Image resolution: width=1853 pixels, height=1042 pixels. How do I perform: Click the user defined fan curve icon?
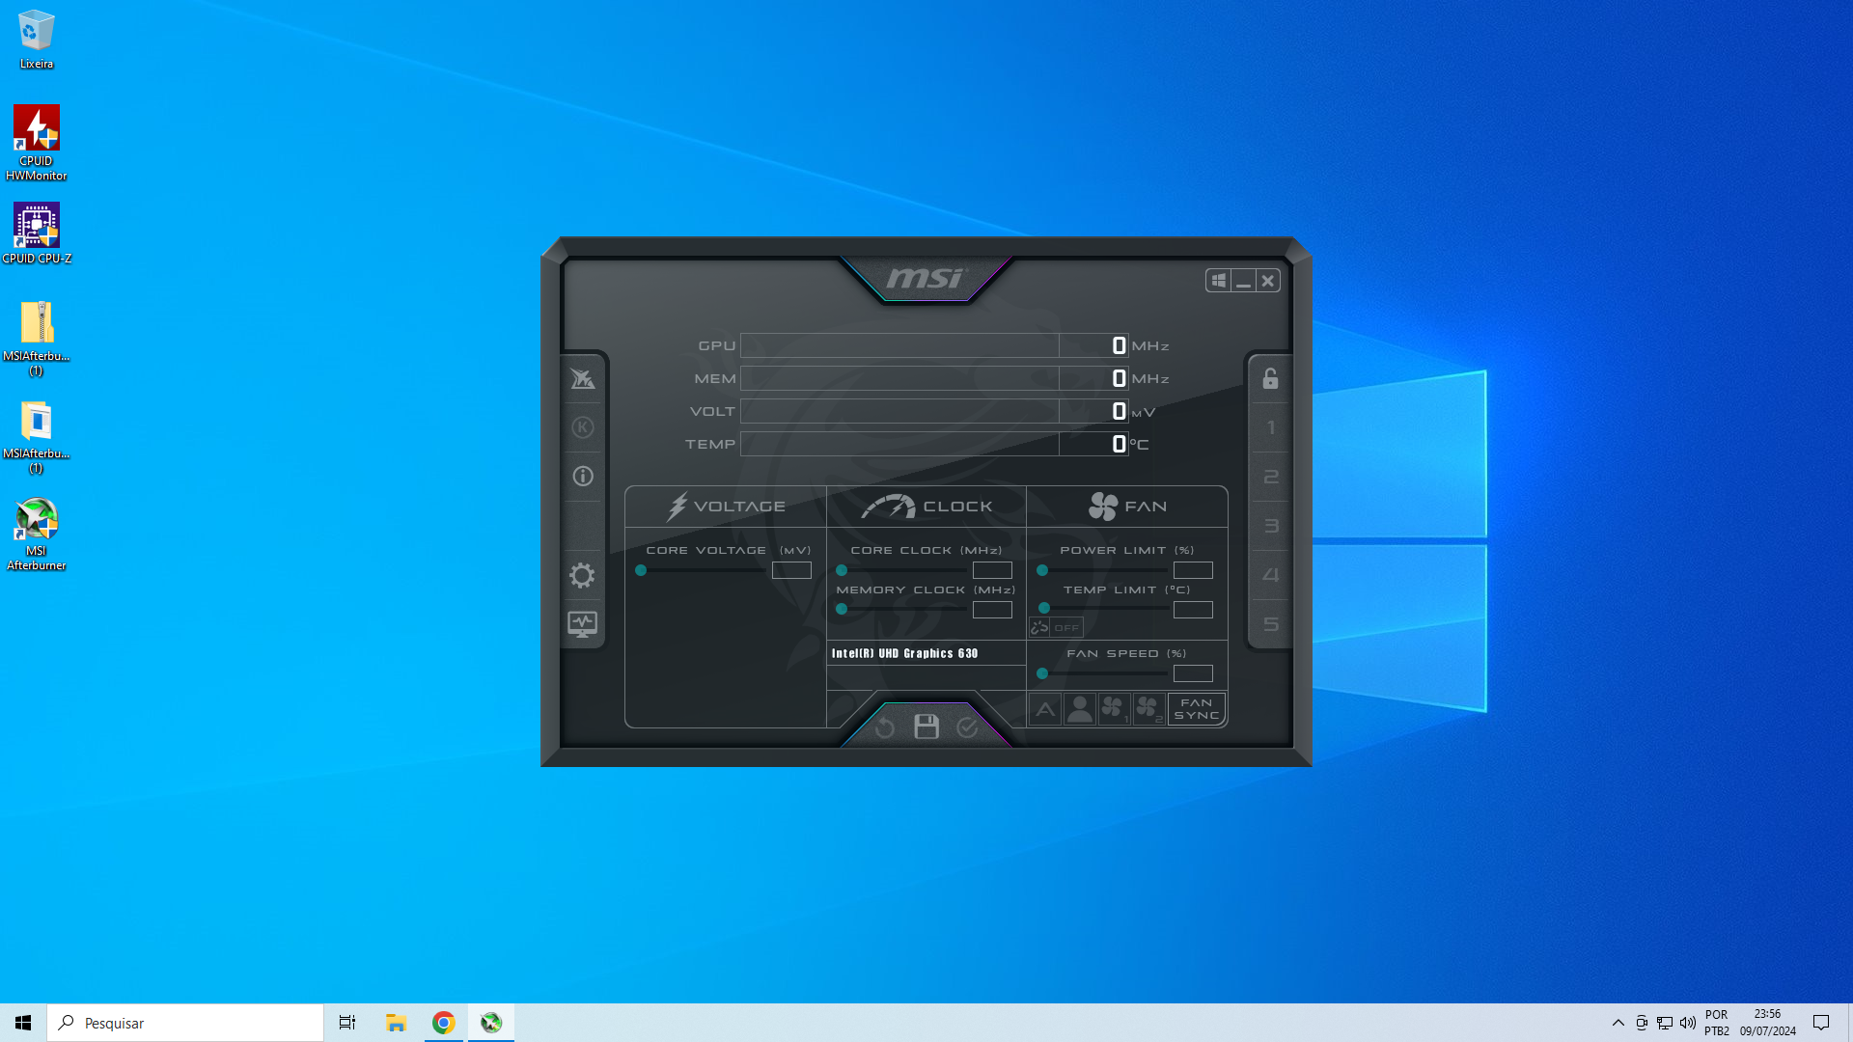(1080, 709)
